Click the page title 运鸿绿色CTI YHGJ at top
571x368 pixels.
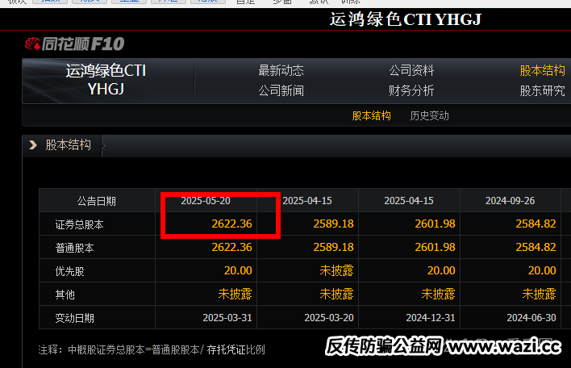coord(406,19)
